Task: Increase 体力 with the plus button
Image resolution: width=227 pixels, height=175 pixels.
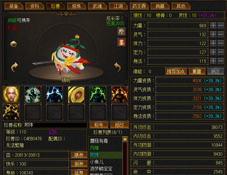Action: click(x=213, y=43)
